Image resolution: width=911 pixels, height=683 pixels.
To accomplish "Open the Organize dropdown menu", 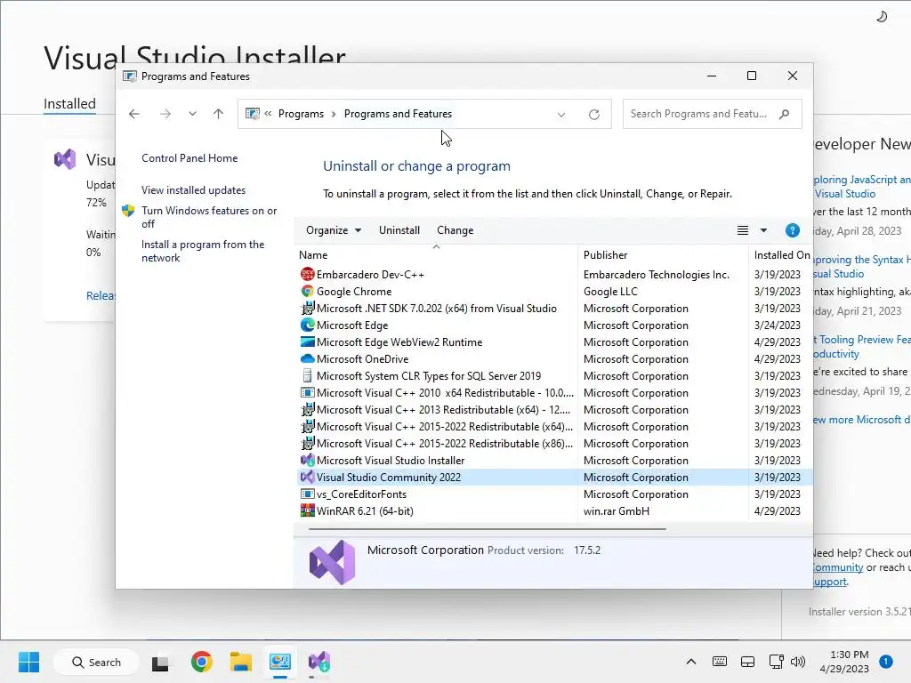I will 334,230.
